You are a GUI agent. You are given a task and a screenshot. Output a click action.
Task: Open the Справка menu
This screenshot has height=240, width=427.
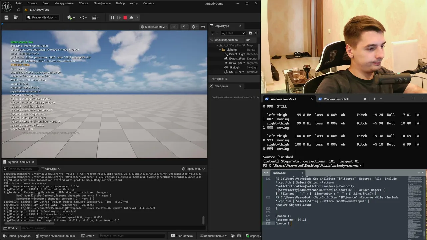[149, 3]
